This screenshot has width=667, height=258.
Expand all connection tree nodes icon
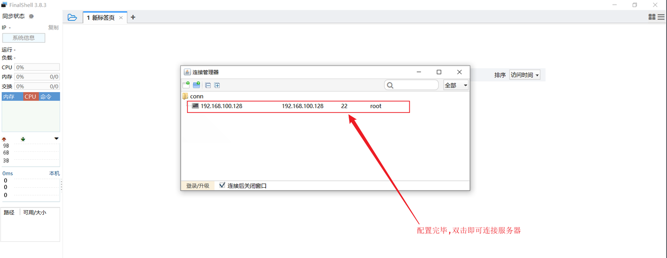[x=217, y=85]
